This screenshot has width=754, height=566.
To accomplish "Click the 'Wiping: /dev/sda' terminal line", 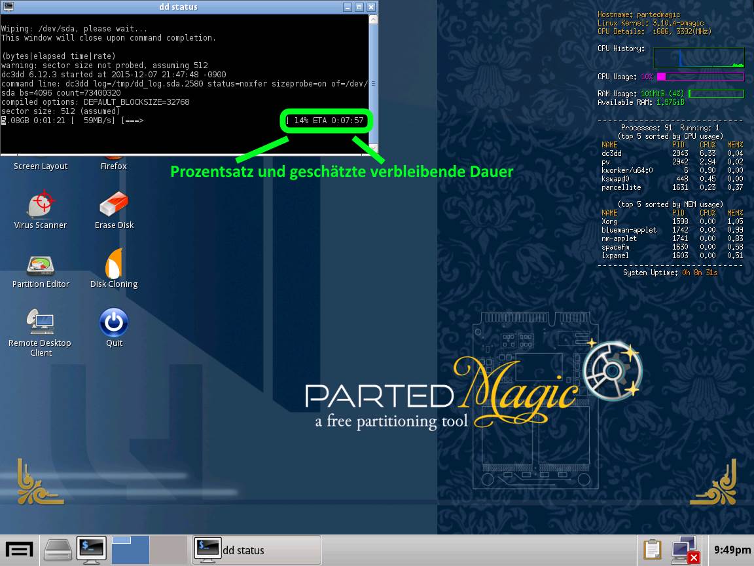I will [74, 29].
